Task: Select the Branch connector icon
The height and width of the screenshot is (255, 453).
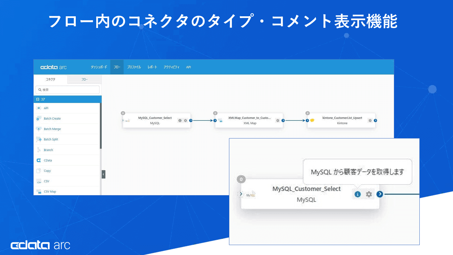Action: [x=39, y=149]
